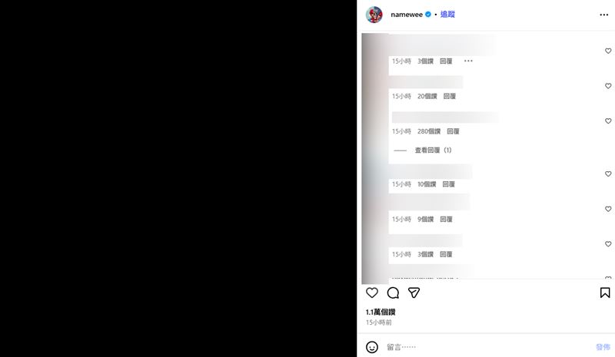
Task: Follow namewee via 追蹤 link
Action: (447, 15)
